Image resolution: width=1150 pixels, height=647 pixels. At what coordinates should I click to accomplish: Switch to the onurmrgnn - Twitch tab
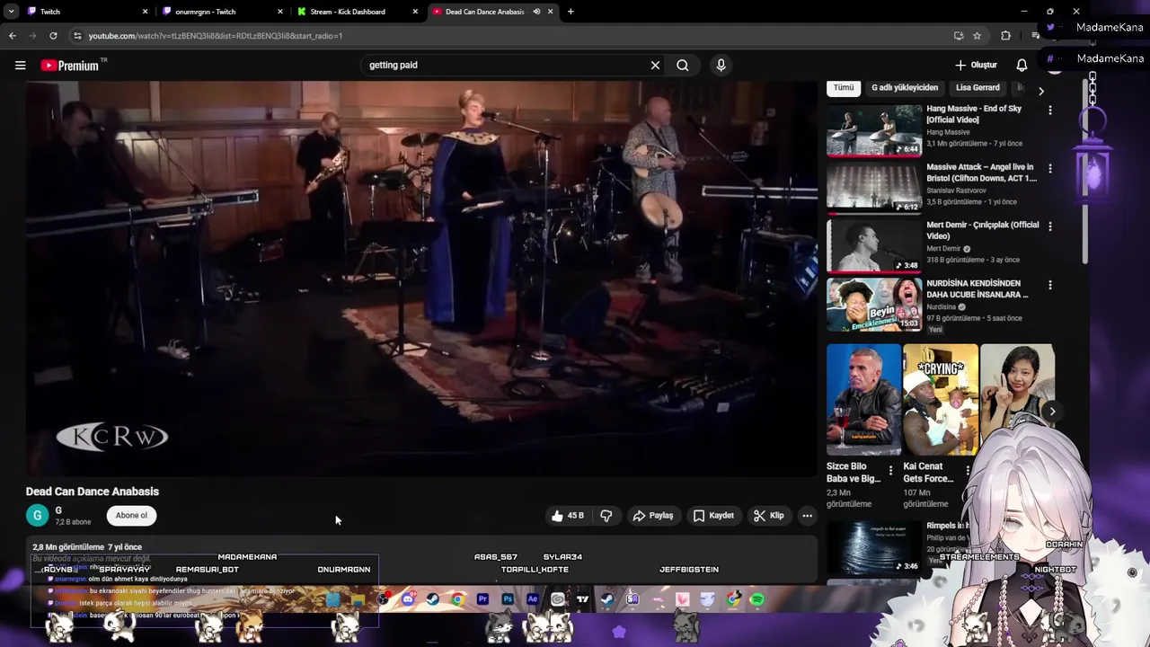(221, 12)
